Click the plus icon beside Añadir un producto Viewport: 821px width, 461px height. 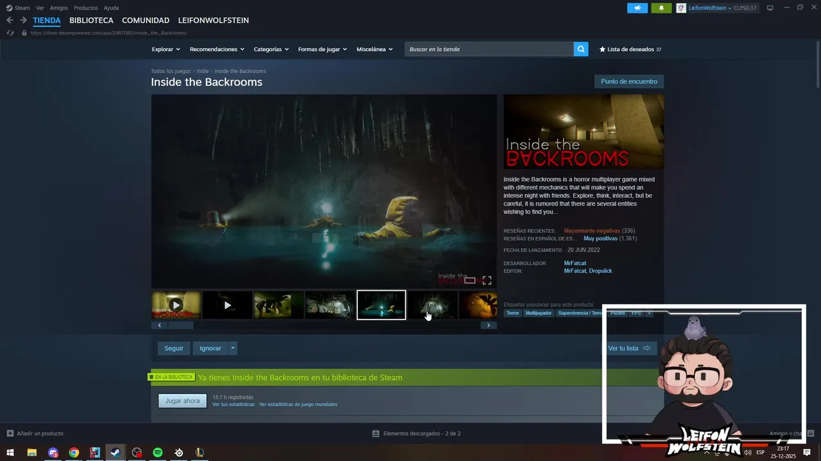click(10, 433)
